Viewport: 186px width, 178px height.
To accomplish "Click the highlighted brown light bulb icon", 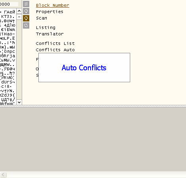I will pyautogui.click(x=26, y=18).
